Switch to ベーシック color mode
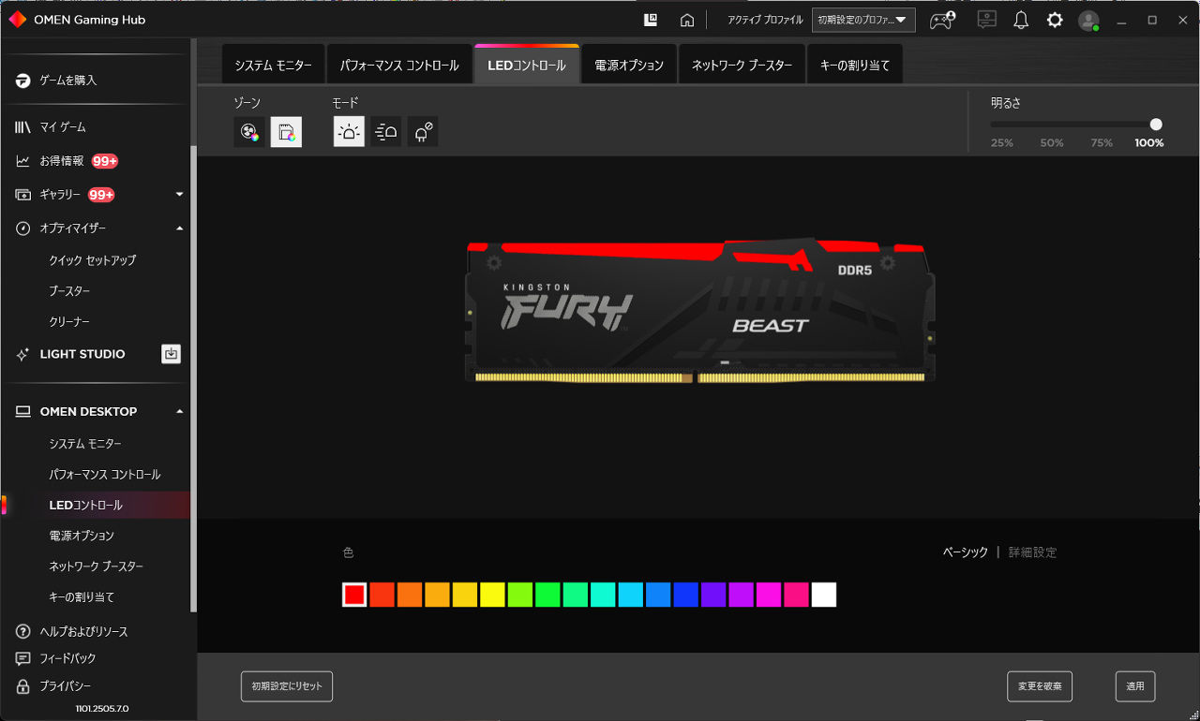The width and height of the screenshot is (1200, 721). (966, 552)
